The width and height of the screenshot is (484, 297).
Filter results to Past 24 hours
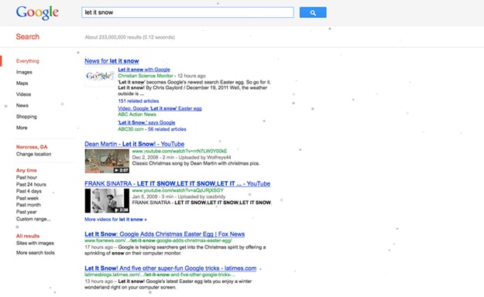31,184
